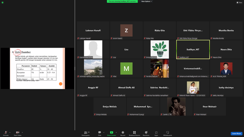Click muted mic icon beside zoom baa02 label
The image size is (244, 137).
pos(112,38)
